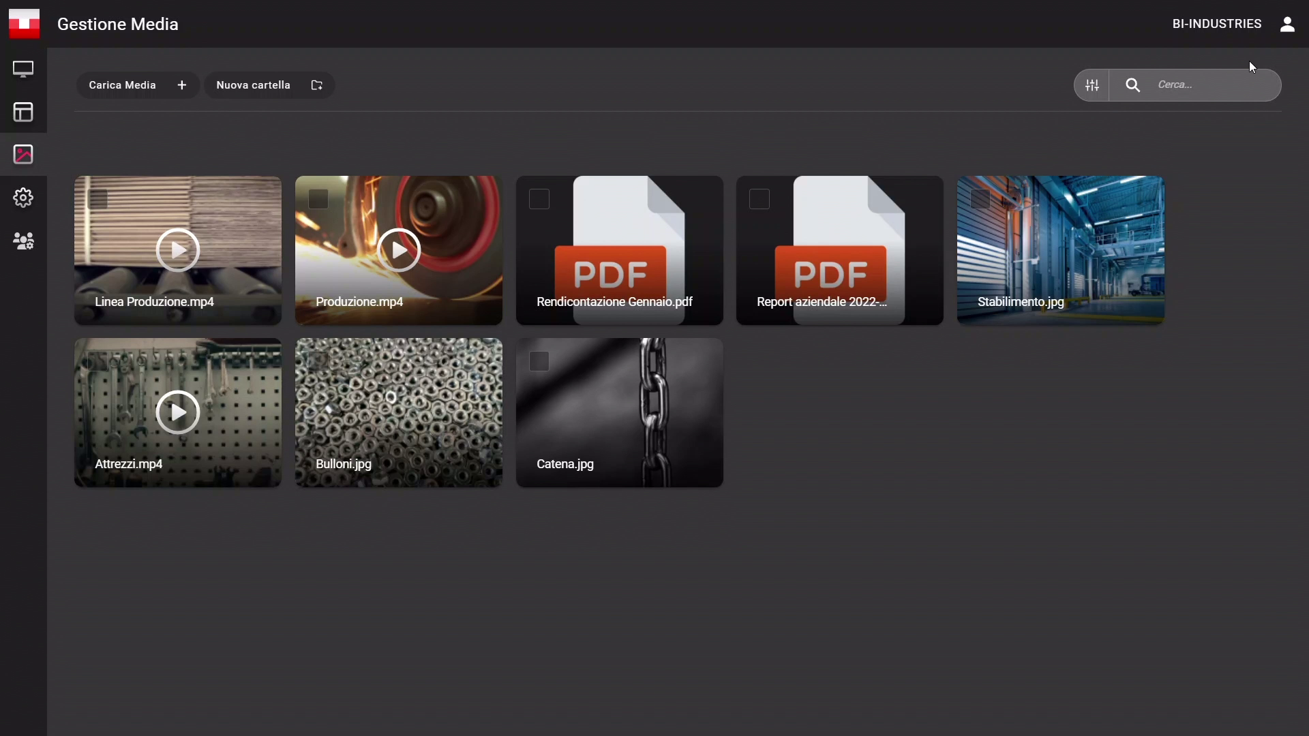Open the settings gear in sidebar
This screenshot has height=736, width=1309.
pyautogui.click(x=23, y=198)
